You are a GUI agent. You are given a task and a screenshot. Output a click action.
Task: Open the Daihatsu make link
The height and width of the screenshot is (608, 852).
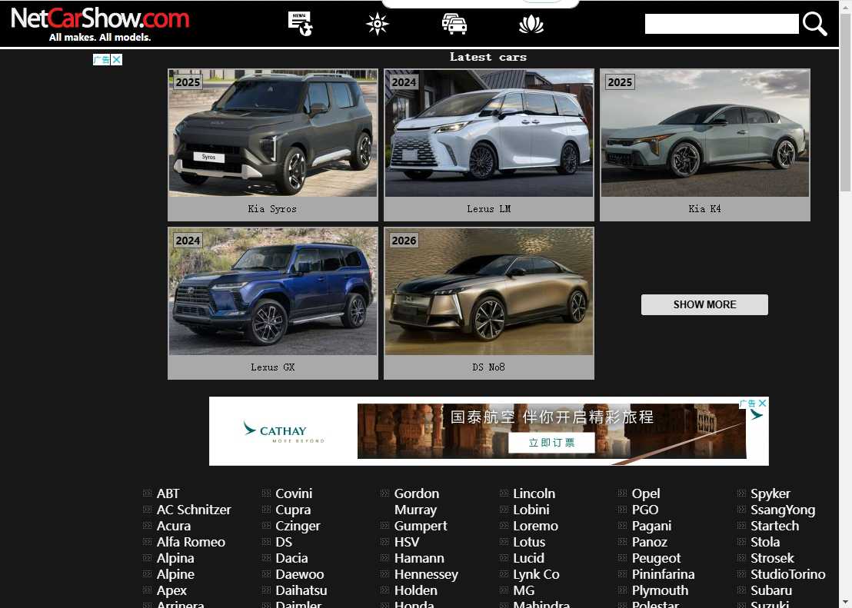click(x=301, y=590)
